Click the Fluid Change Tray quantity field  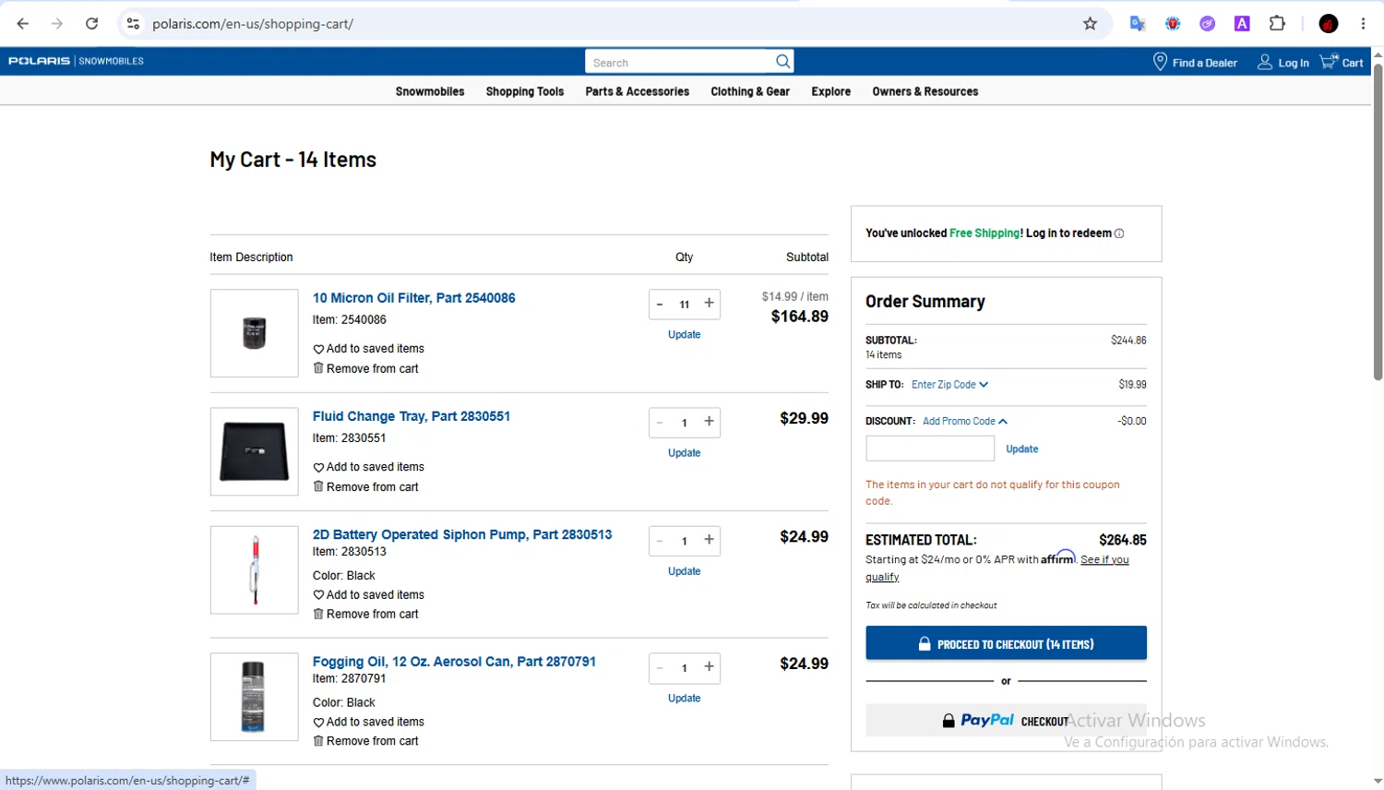[x=685, y=422]
